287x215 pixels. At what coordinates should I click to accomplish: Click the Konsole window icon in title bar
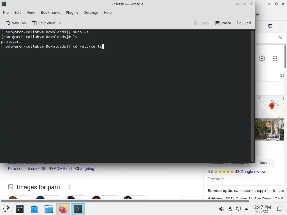pos(4,4)
